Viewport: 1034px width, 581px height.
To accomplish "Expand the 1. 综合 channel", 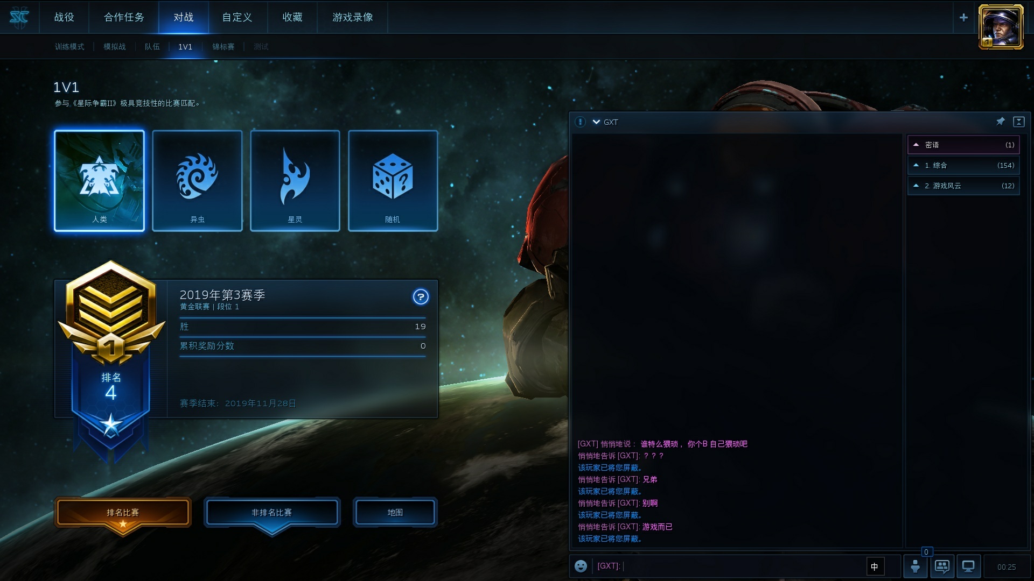I will (x=963, y=165).
